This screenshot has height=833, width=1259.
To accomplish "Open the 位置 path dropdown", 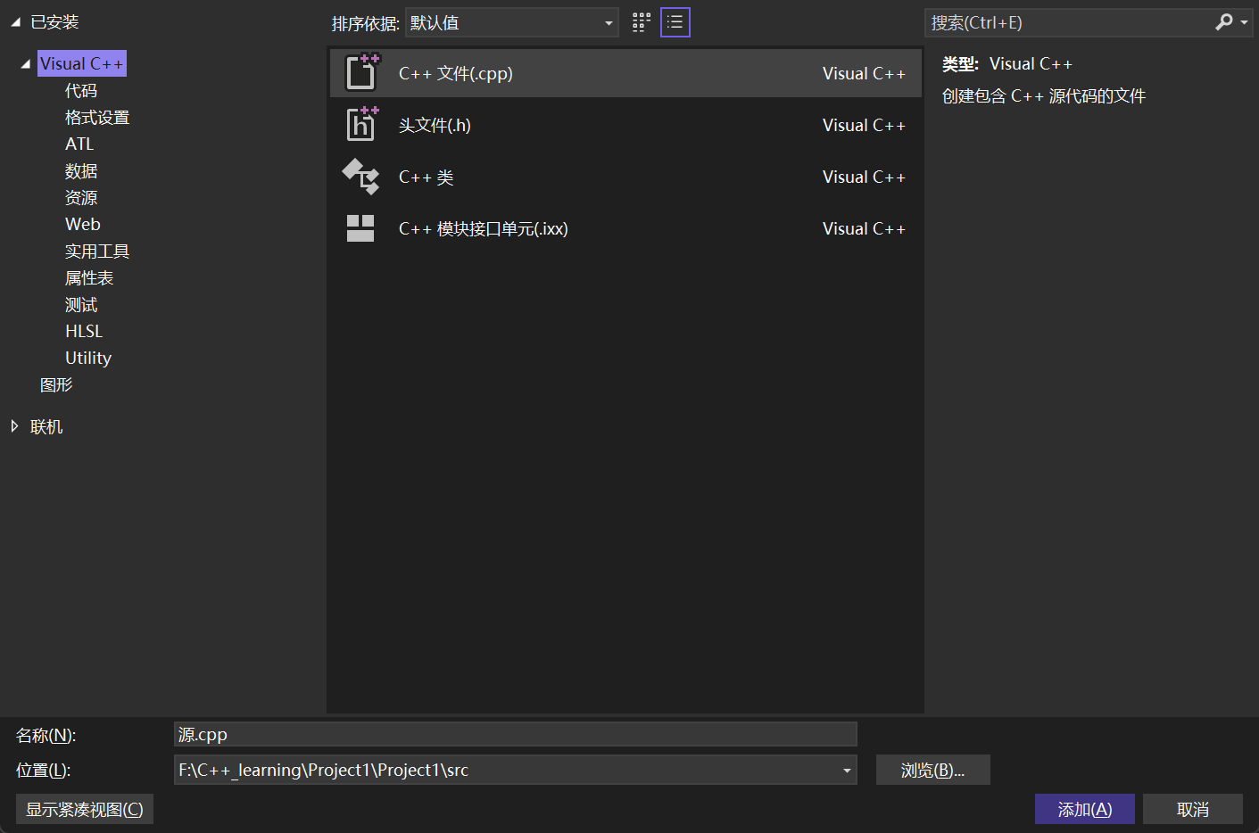I will click(x=847, y=771).
